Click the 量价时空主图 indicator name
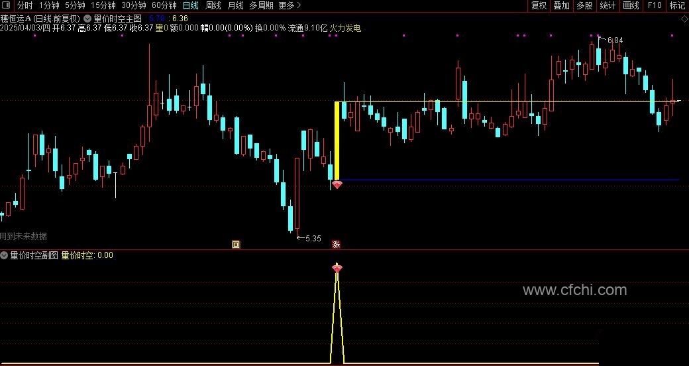Screen dimensions: 689x366 pos(118,19)
